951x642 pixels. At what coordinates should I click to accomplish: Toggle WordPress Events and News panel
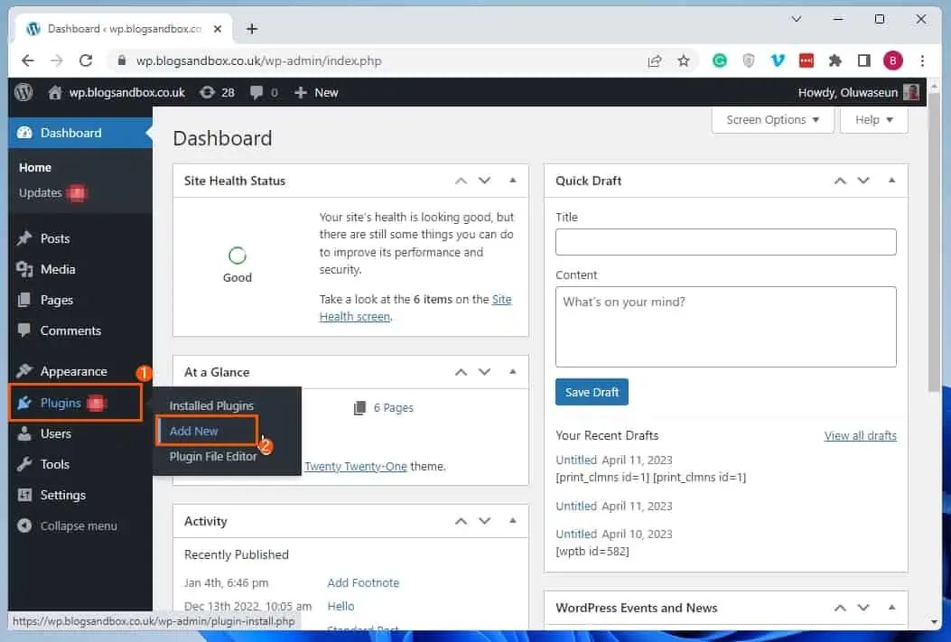[x=891, y=608]
